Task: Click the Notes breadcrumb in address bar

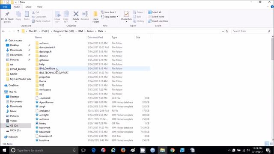Action: click(x=90, y=31)
